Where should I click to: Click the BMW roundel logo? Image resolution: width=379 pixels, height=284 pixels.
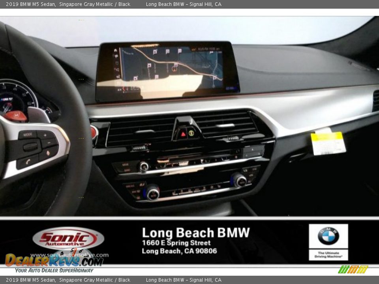point(328,236)
